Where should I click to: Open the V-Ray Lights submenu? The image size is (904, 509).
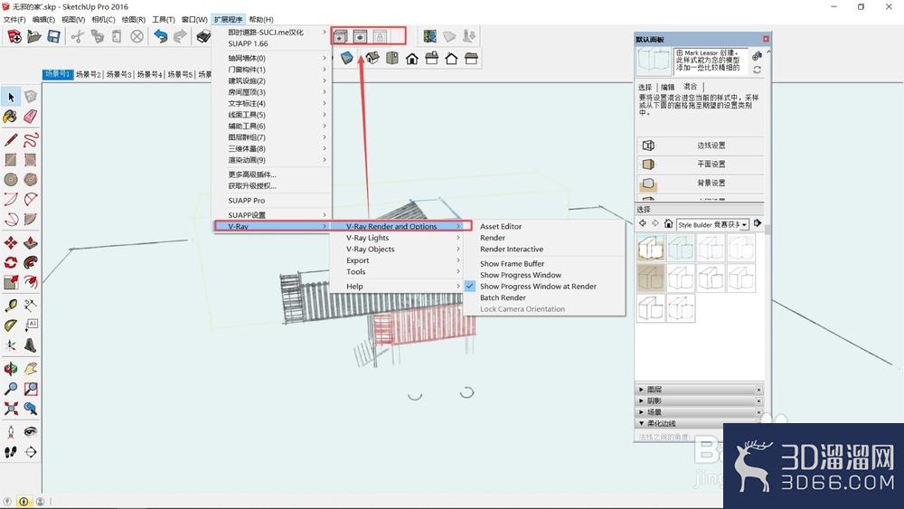(x=396, y=238)
